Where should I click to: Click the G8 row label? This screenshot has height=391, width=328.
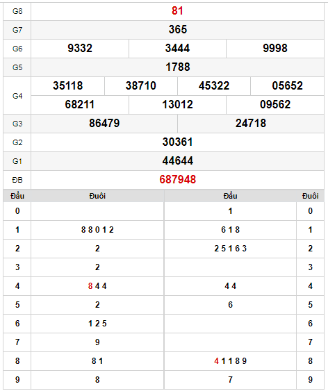pos(17,11)
